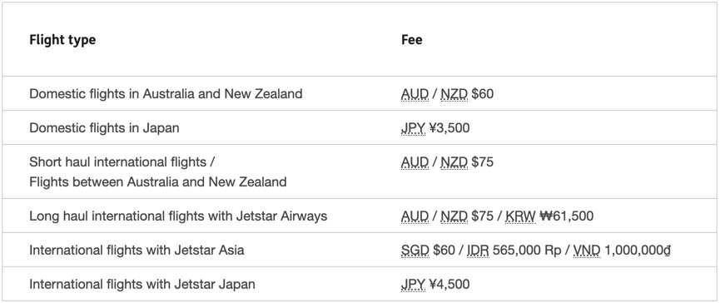Screen dimensions: 720x303
Task: Click the Flight type column header
Action: (x=62, y=40)
